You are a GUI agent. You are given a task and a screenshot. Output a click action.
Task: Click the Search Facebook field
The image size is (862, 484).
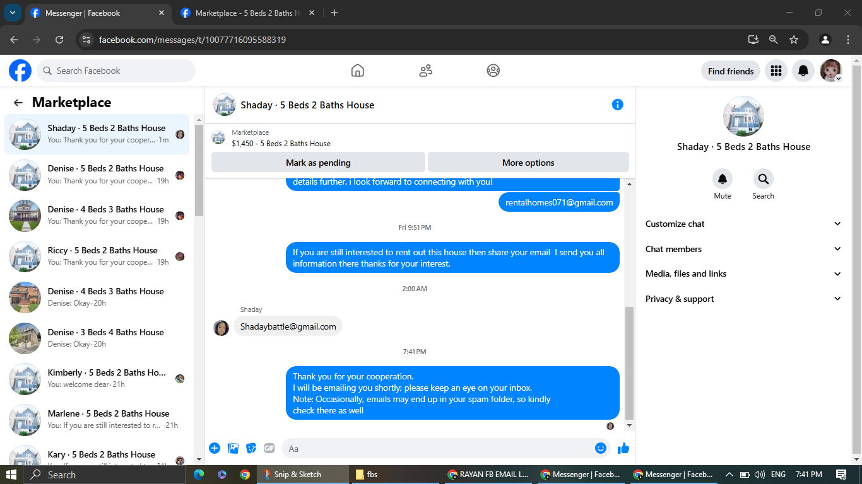(x=116, y=71)
